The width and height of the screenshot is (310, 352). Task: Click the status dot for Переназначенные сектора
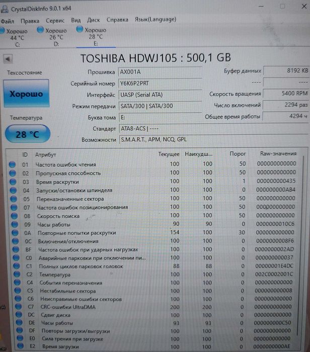(14, 199)
